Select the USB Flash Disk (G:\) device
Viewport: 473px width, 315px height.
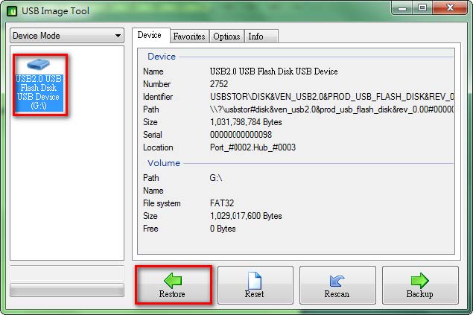click(39, 85)
